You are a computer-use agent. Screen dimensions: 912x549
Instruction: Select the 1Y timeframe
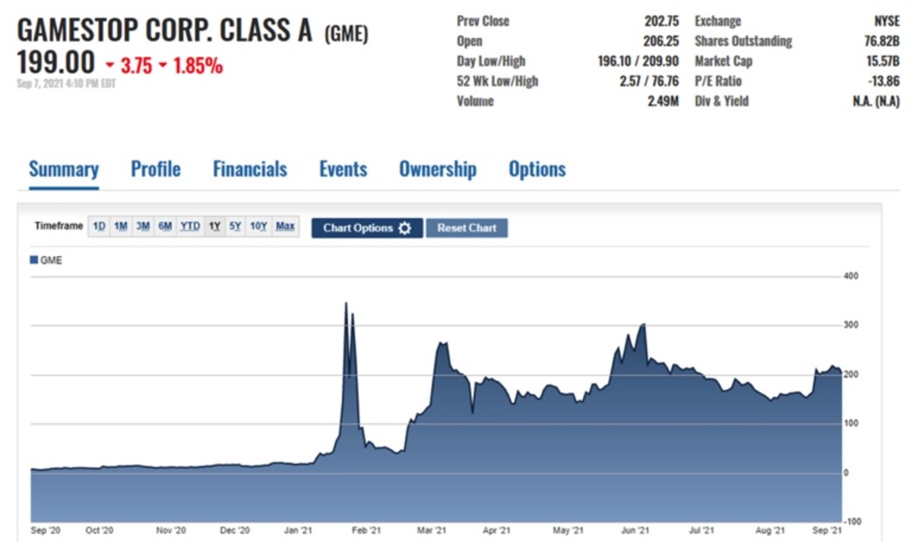coord(214,226)
